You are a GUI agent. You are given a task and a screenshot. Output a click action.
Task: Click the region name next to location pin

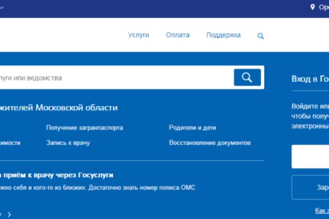(324, 7)
